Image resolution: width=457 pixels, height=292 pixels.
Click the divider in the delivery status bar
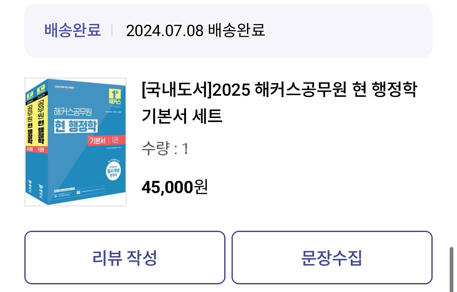[x=112, y=30]
